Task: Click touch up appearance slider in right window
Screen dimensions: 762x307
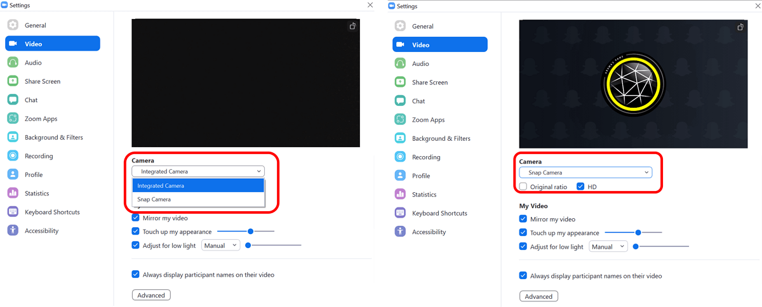Action: [x=633, y=233]
